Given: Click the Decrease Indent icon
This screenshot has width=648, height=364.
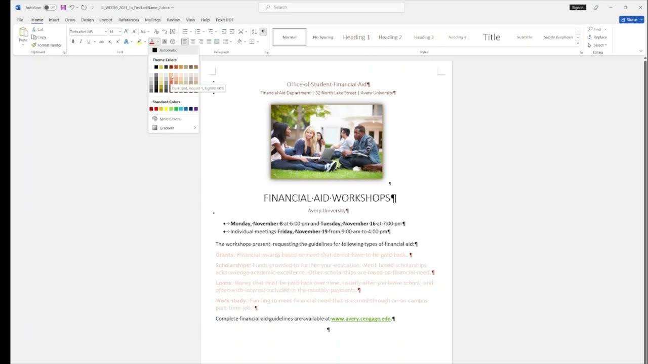Looking at the screenshot, I should coord(224,31).
